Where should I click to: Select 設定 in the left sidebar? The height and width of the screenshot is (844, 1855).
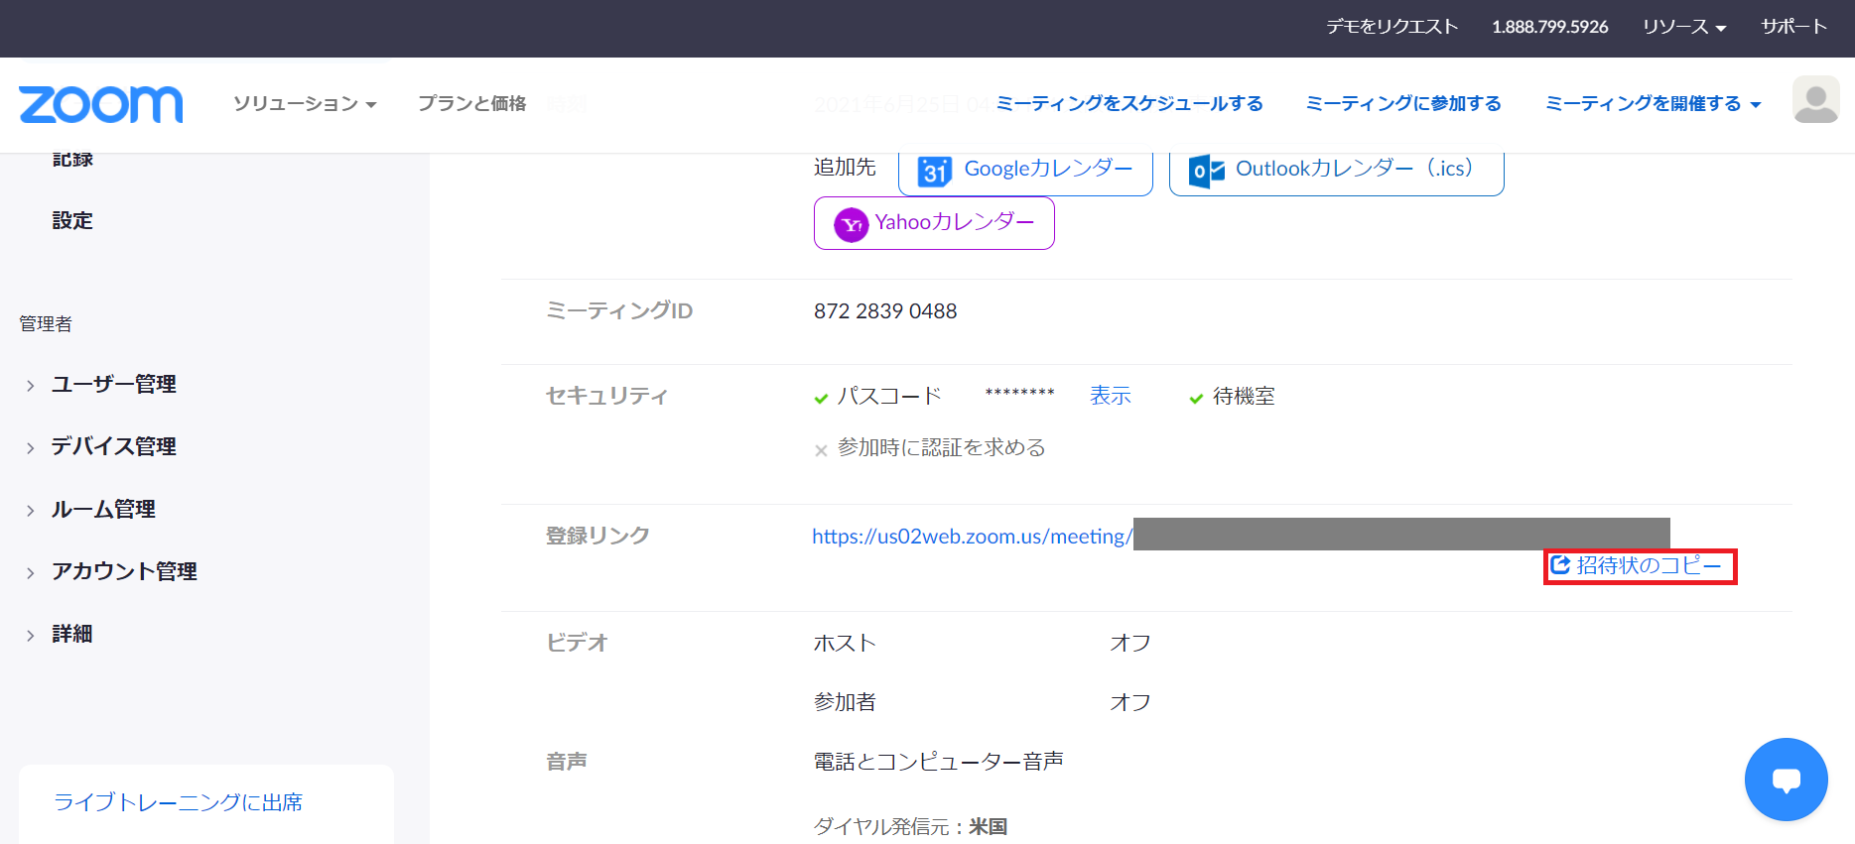pyautogui.click(x=72, y=221)
